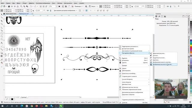Pick the yellow color in the right palette
Screen dimensions: 192x108
(x=191, y=45)
